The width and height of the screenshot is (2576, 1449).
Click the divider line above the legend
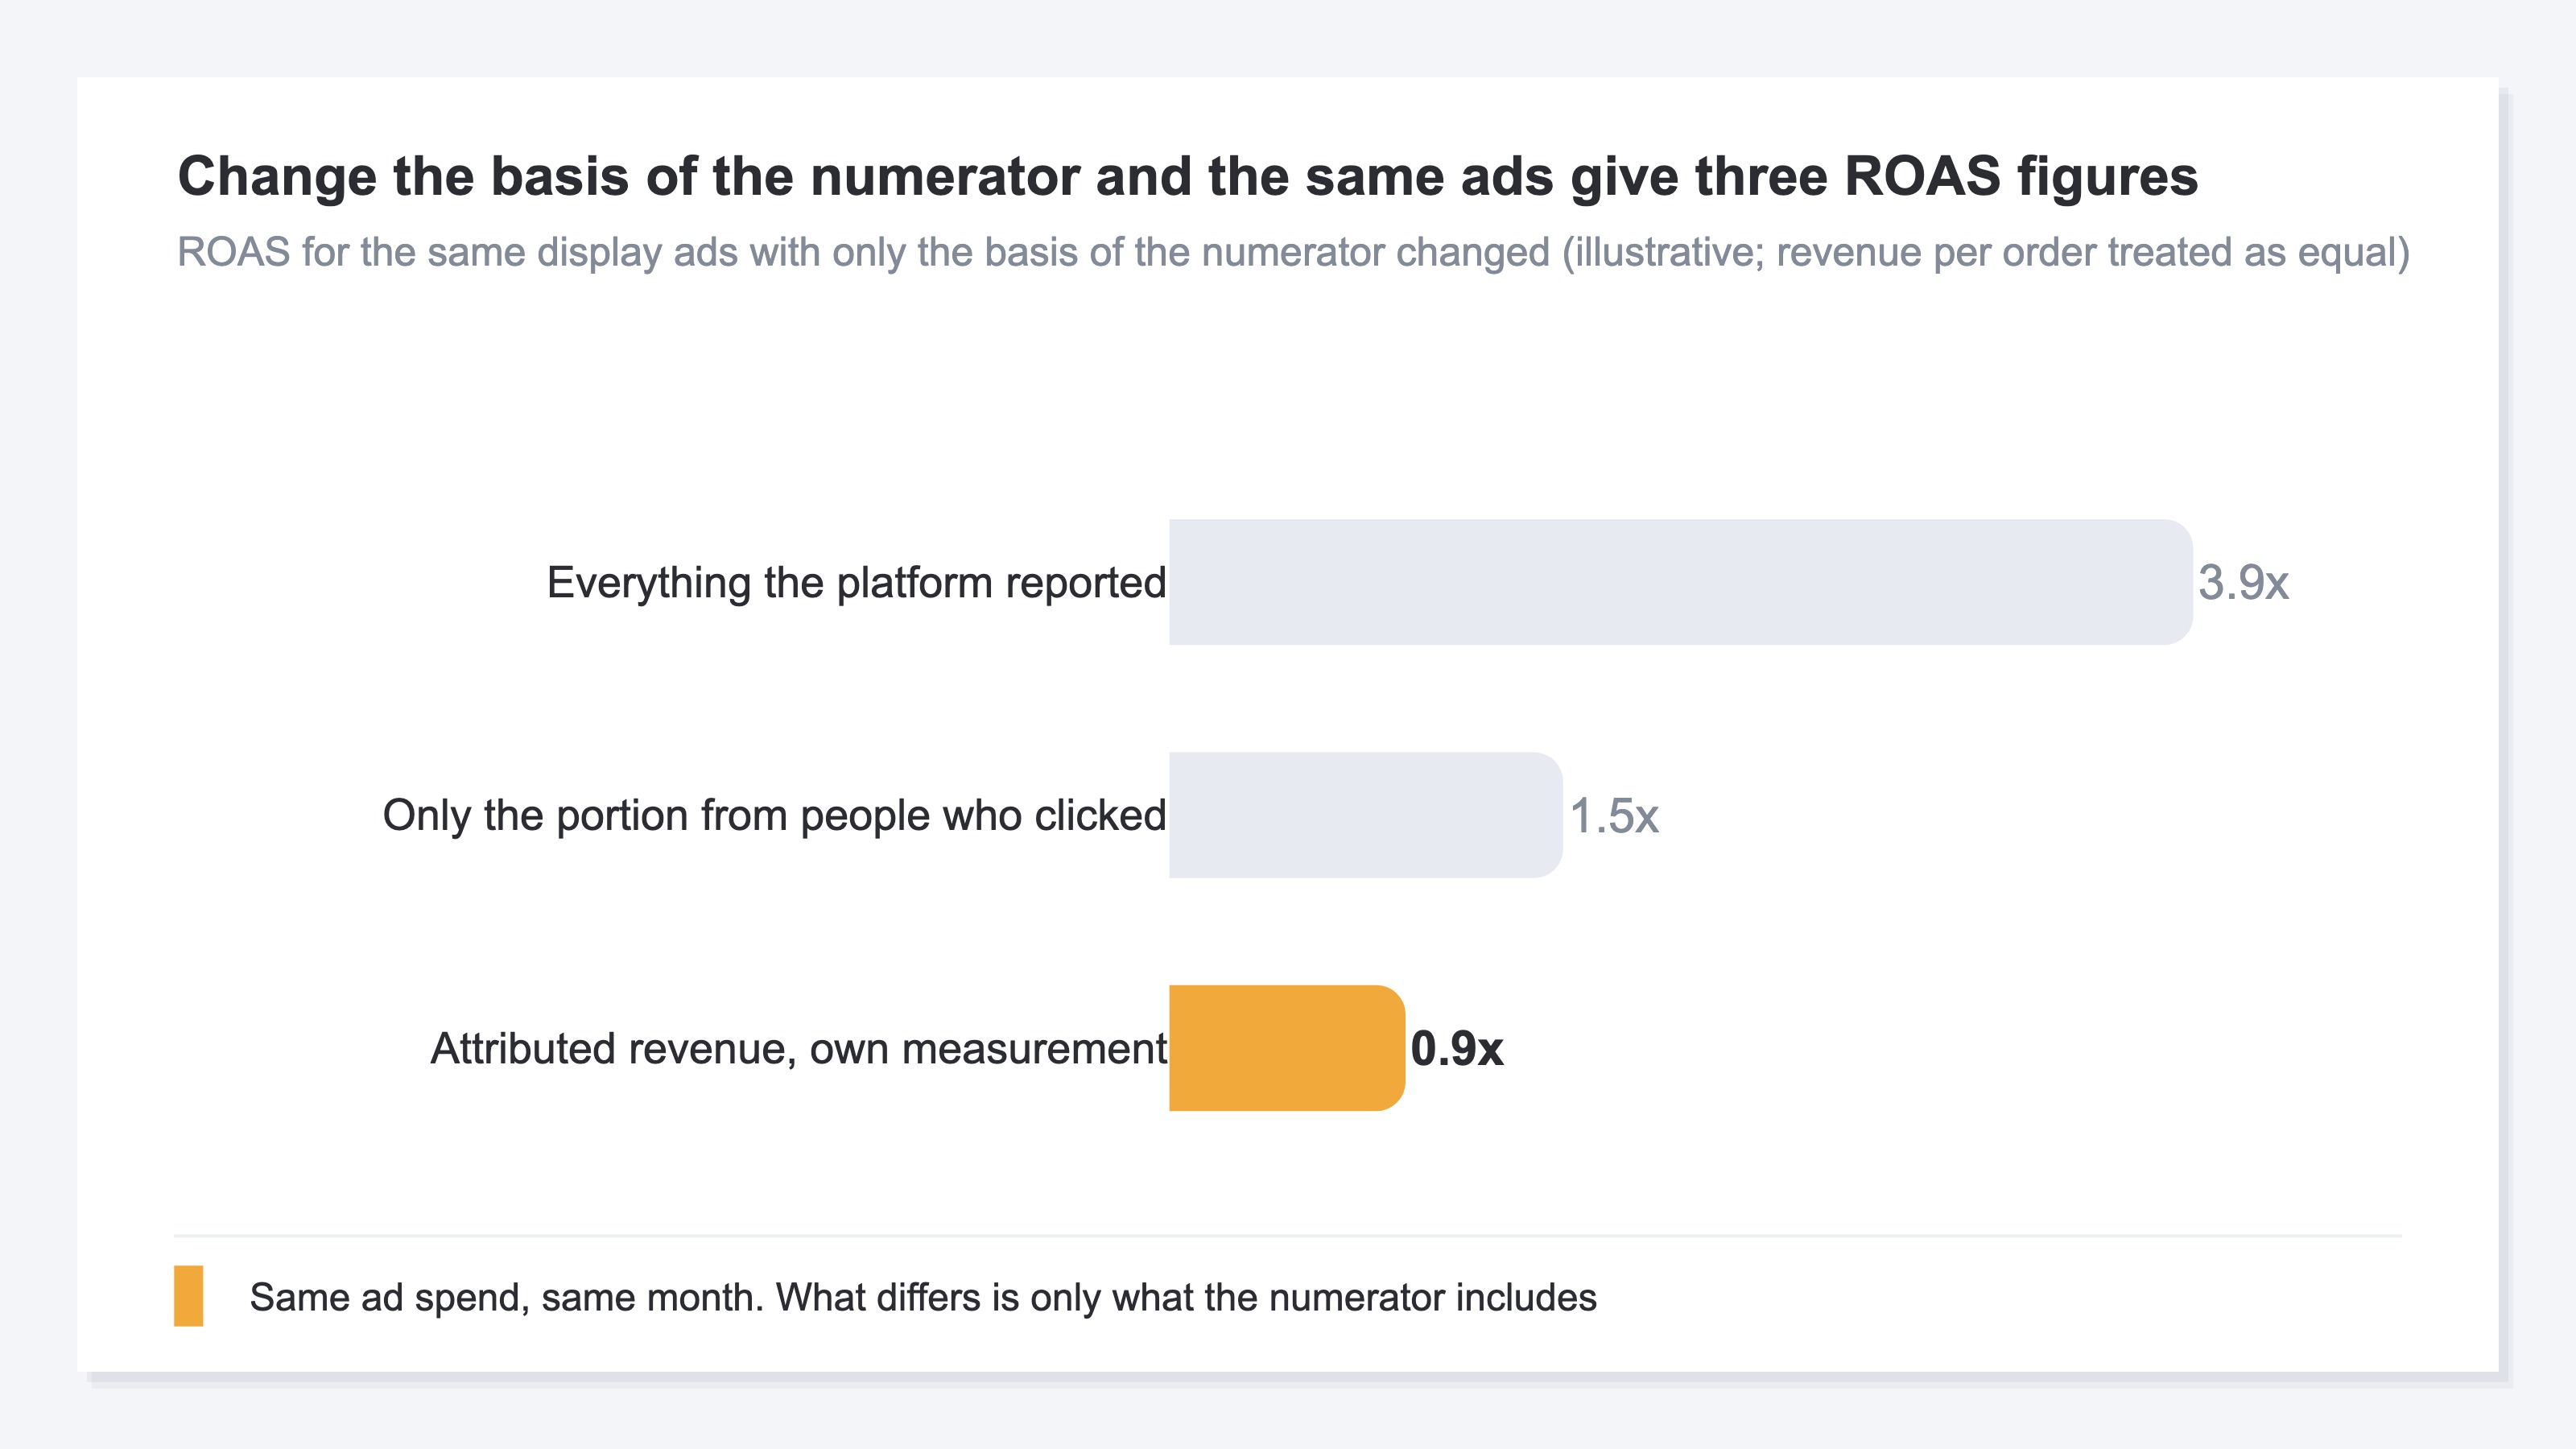(x=1288, y=1236)
